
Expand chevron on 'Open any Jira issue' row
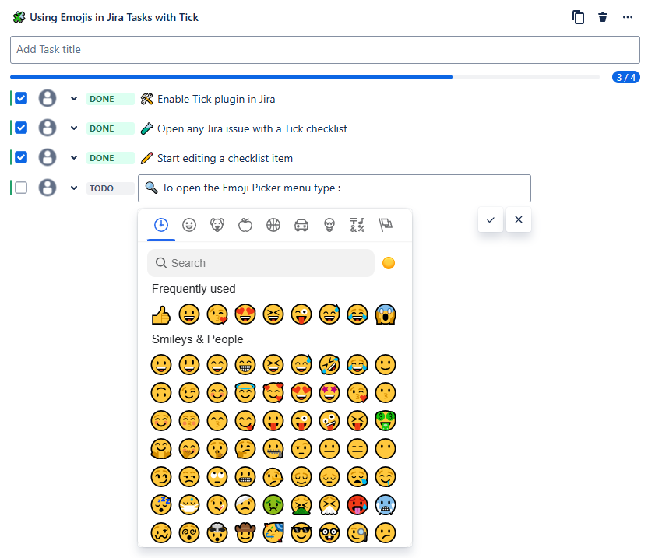[74, 128]
